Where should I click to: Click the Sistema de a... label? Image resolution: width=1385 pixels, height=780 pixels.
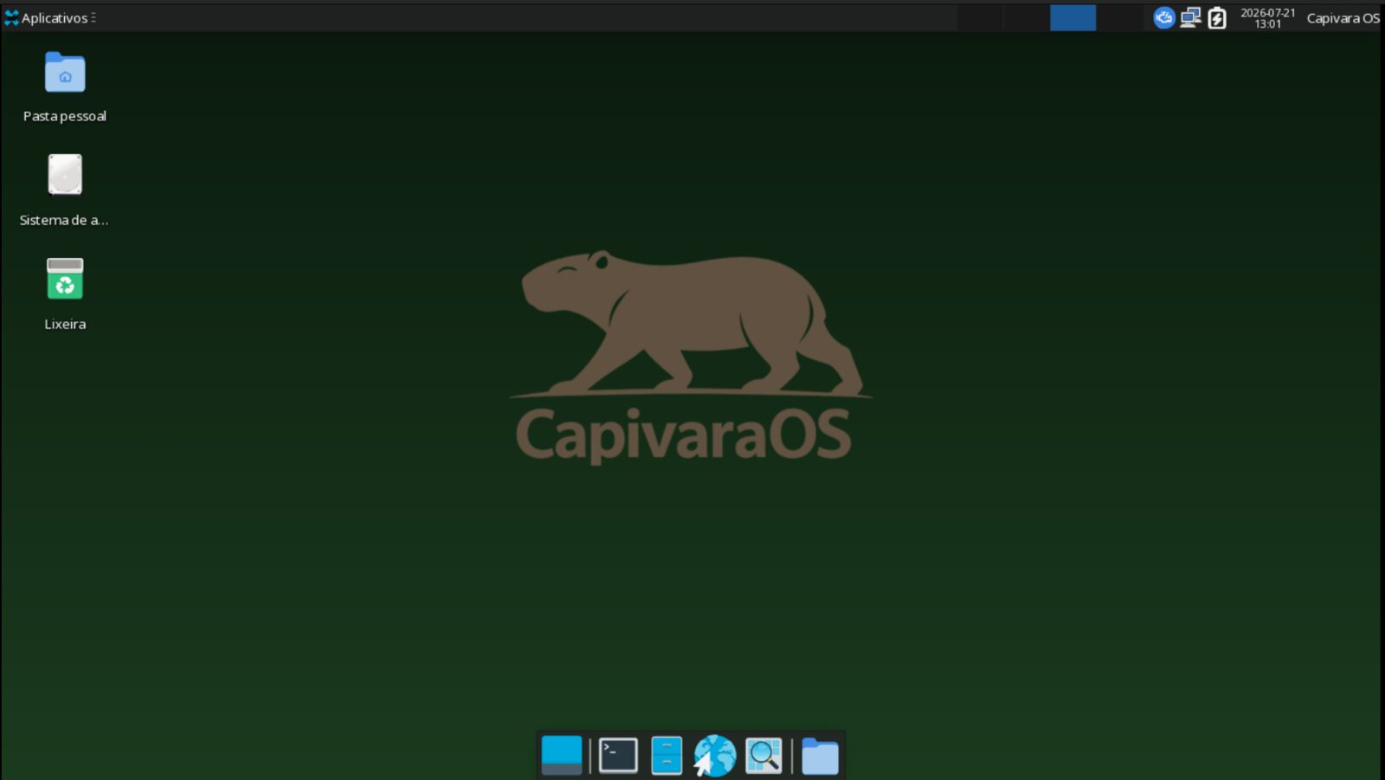click(64, 220)
